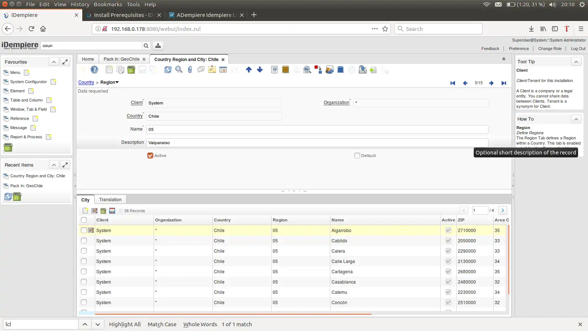Go to detail record with down arrow
Image resolution: width=588 pixels, height=331 pixels.
pos(260,70)
